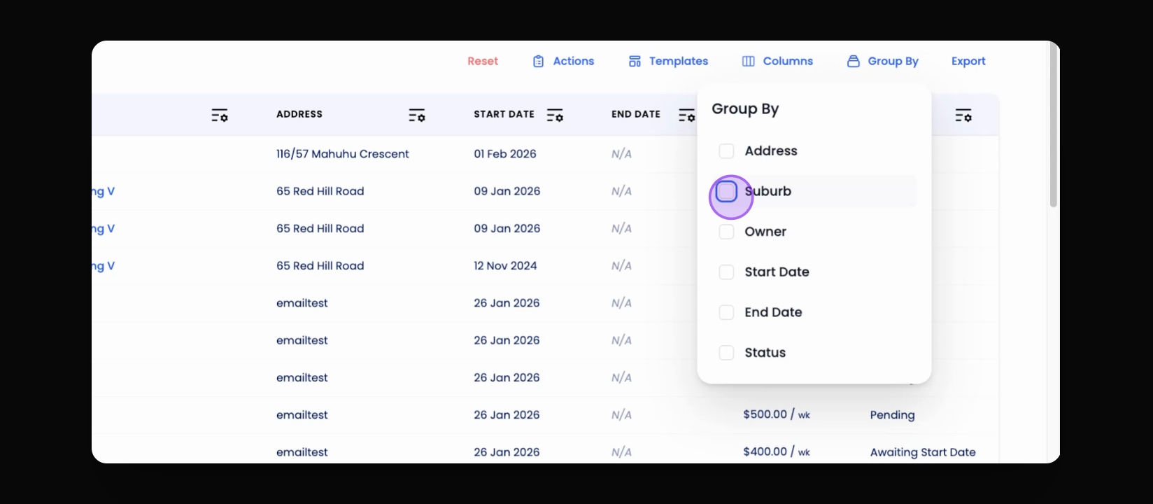This screenshot has width=1153, height=504.
Task: Click the Pending status cell
Action: click(893, 415)
